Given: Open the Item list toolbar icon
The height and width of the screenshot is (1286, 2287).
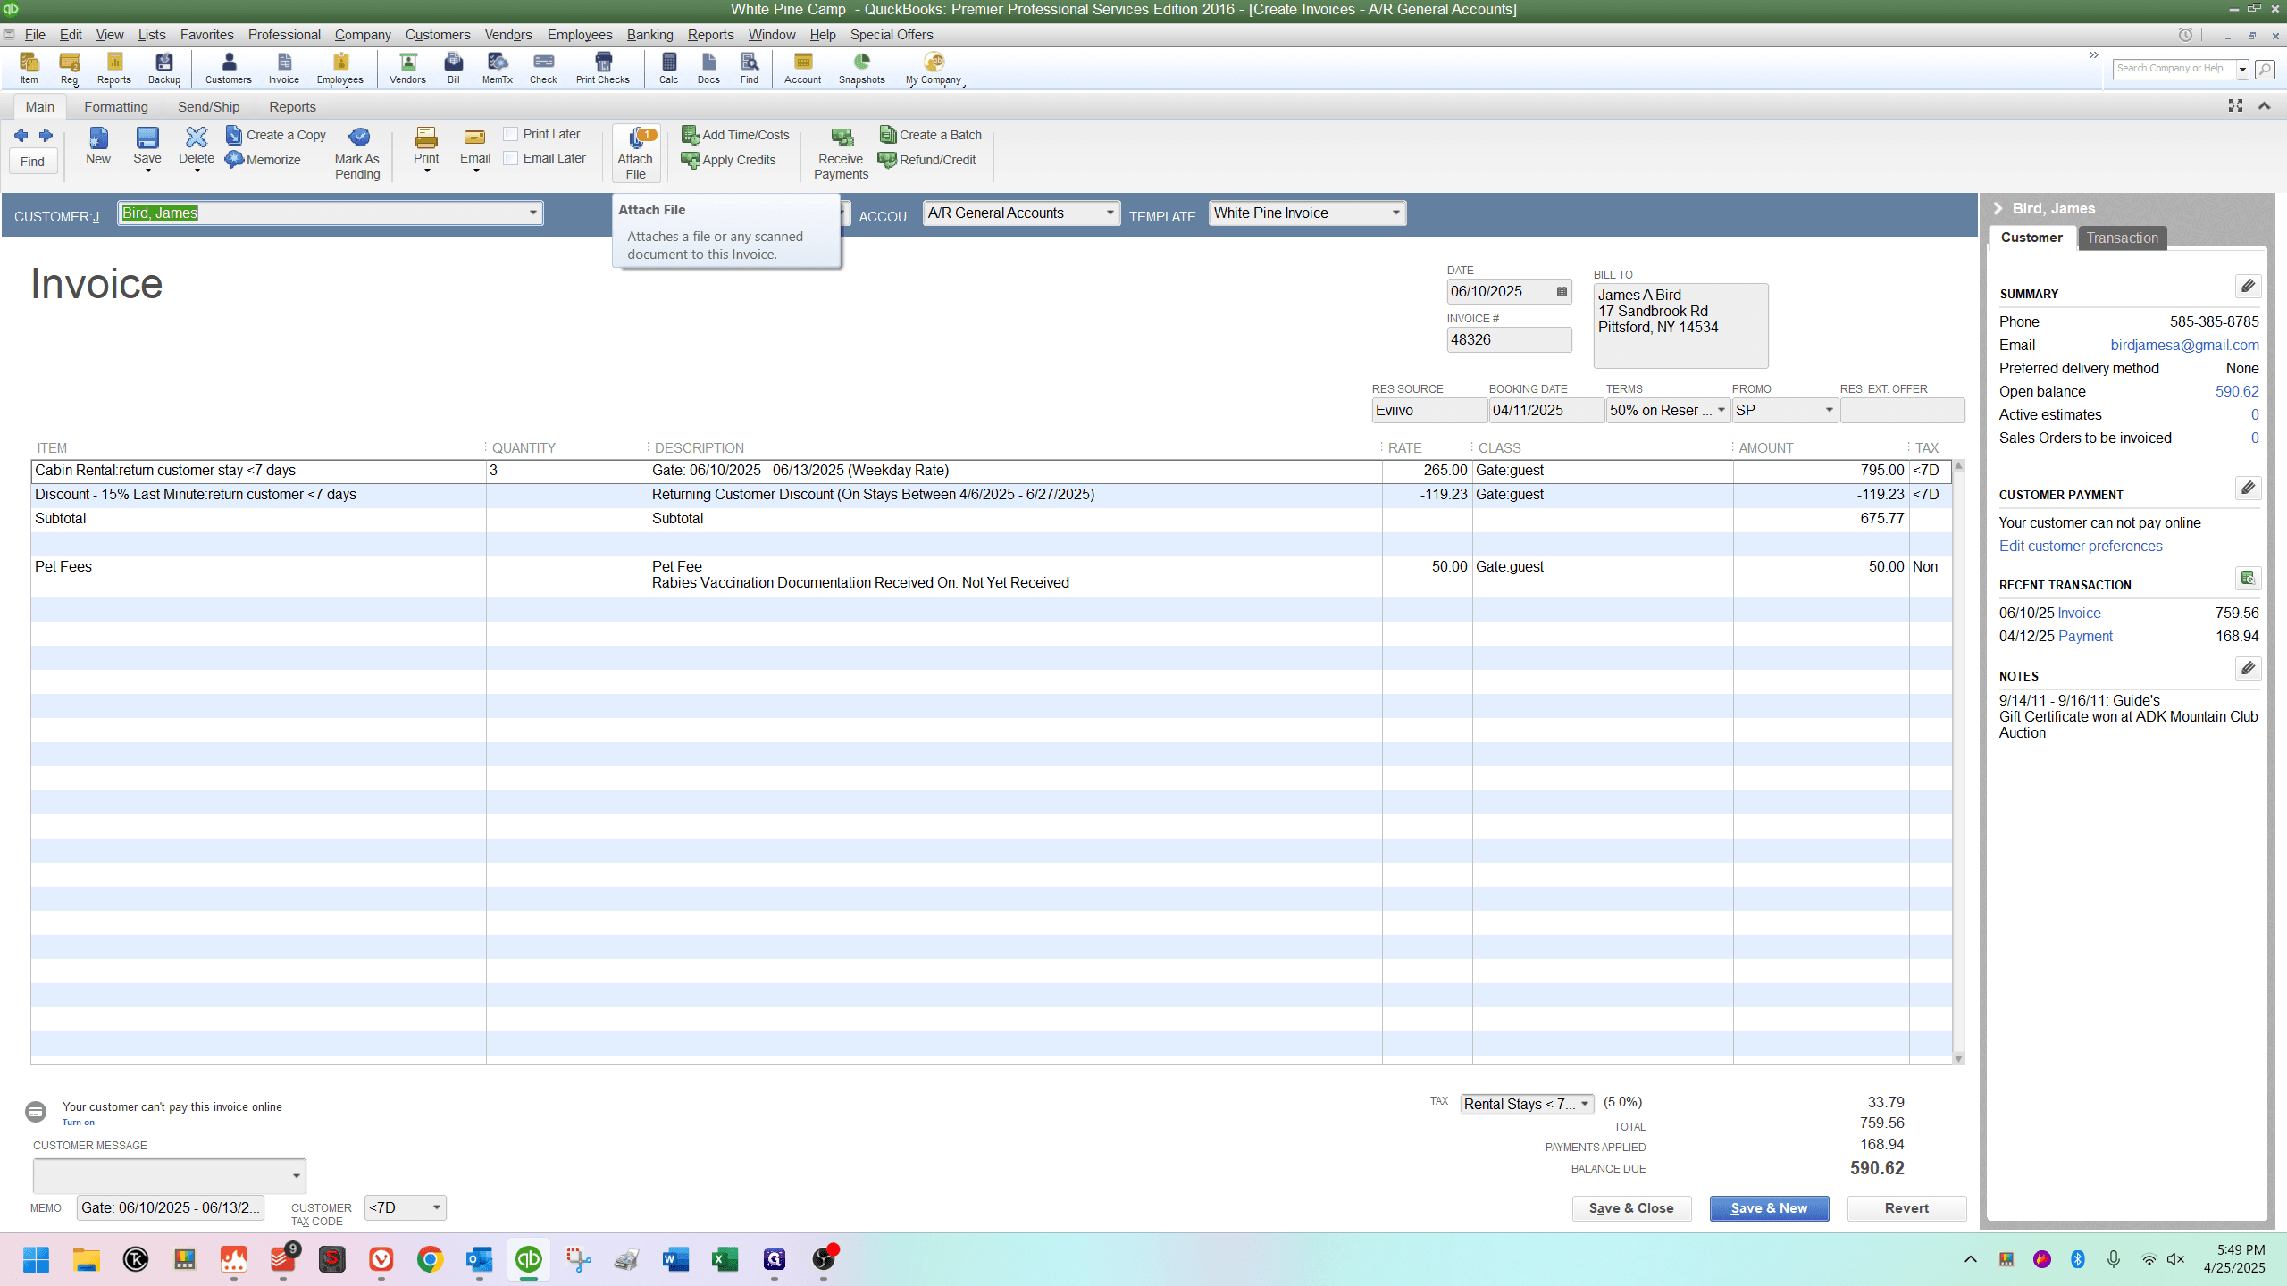Looking at the screenshot, I should point(29,68).
